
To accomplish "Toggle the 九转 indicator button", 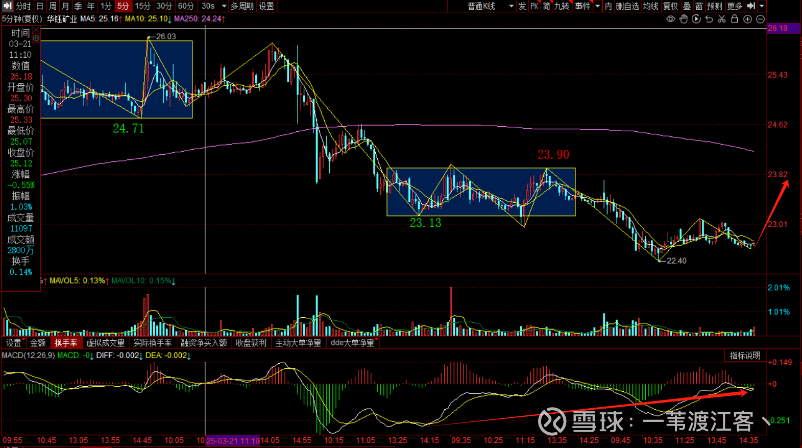I will point(562,6).
